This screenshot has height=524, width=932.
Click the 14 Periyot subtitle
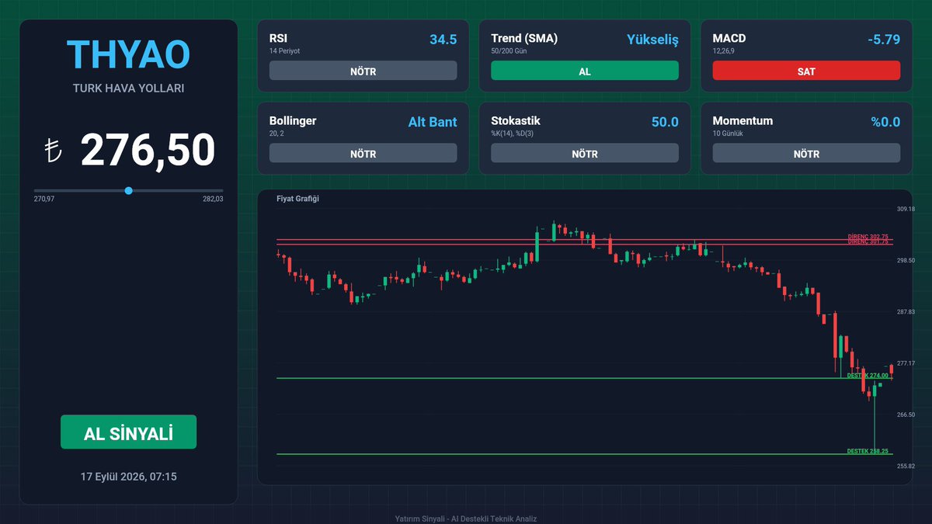click(284, 50)
